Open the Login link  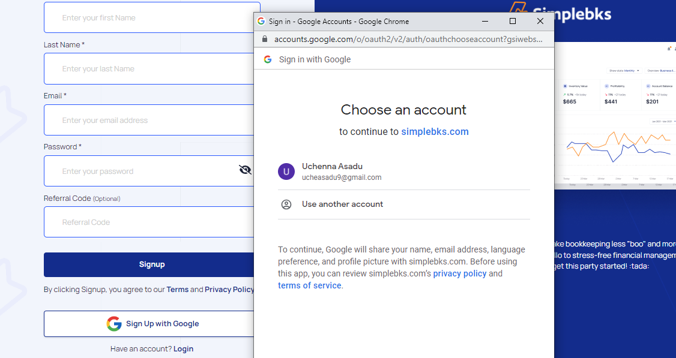point(183,349)
